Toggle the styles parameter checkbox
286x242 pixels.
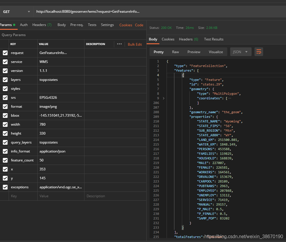5,89
